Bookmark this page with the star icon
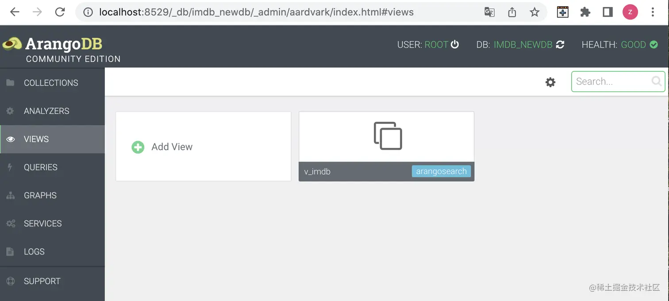The image size is (669, 301). click(534, 12)
